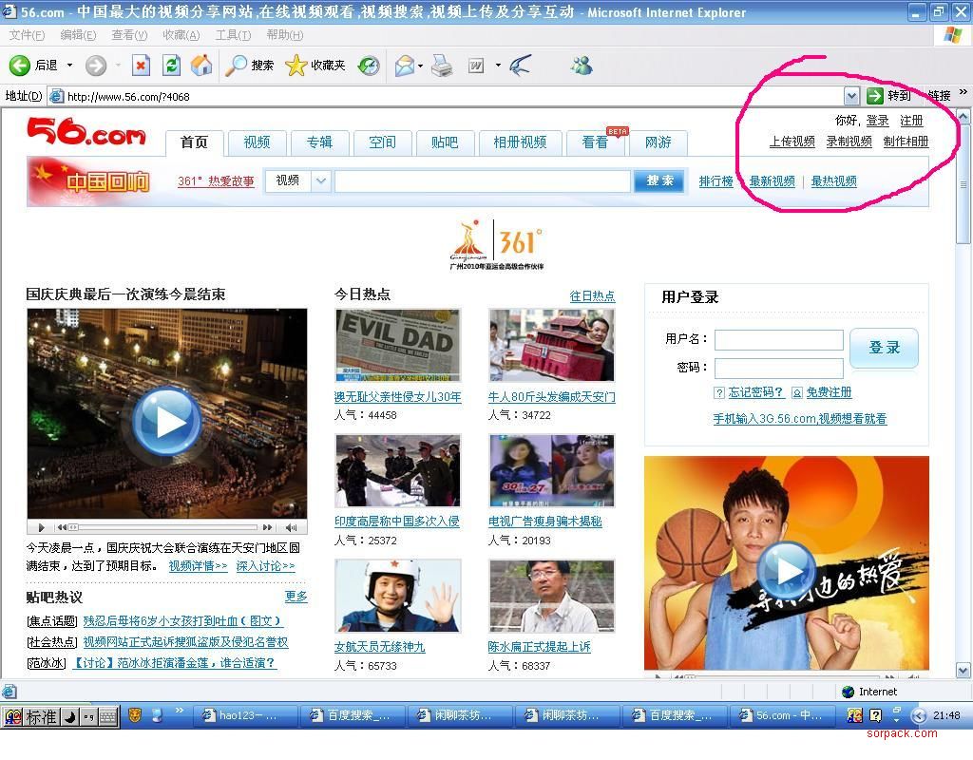Refresh the page with the toolbar icon
Image resolution: width=973 pixels, height=760 pixels.
point(171,66)
